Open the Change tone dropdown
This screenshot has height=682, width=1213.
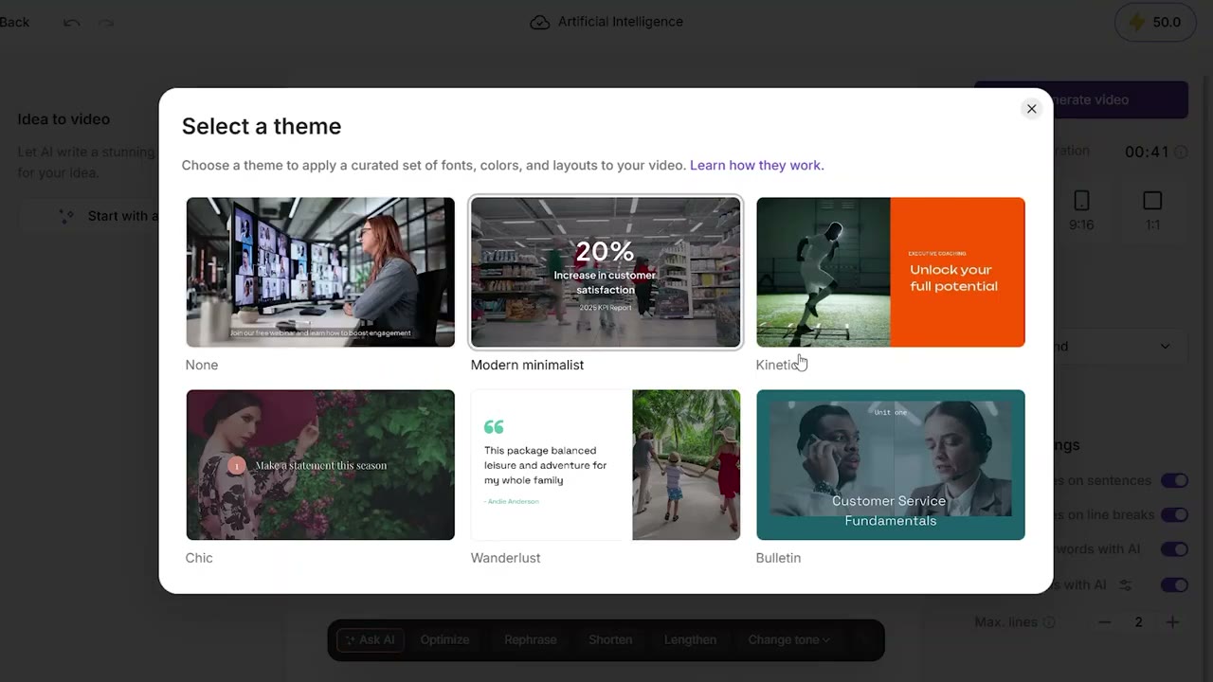[x=788, y=639]
